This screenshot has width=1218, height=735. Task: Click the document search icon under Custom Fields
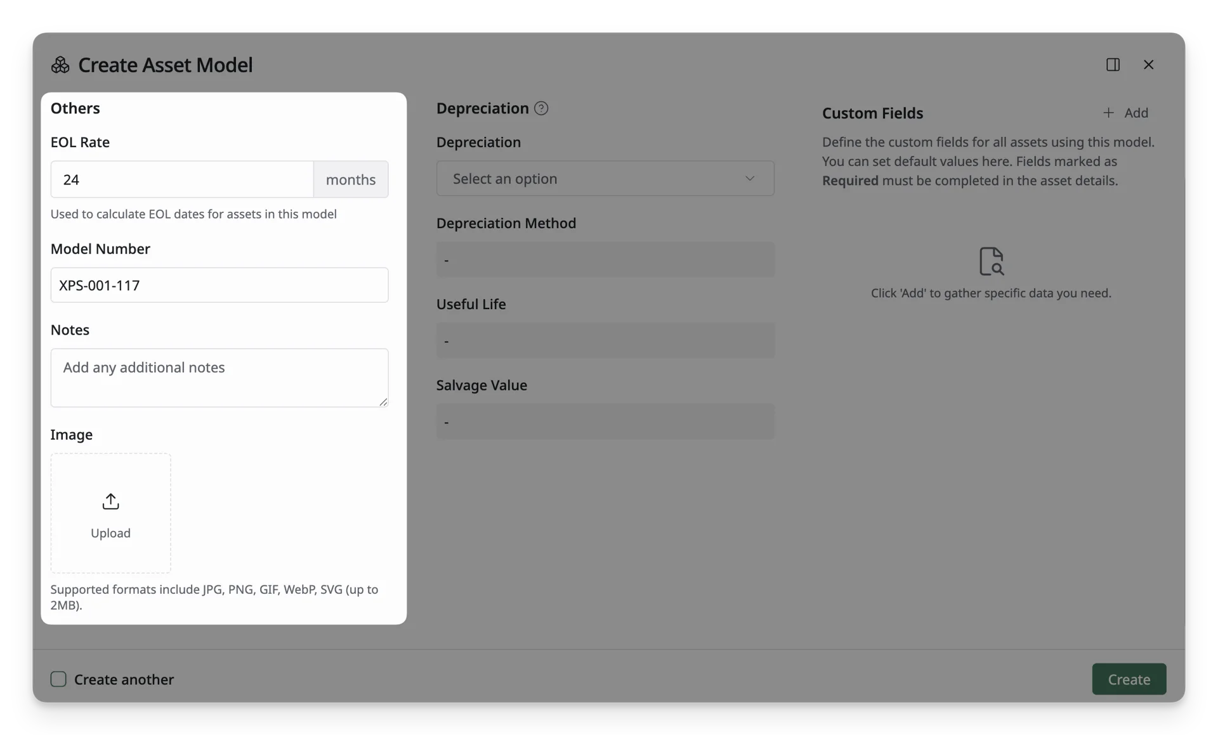click(x=991, y=261)
